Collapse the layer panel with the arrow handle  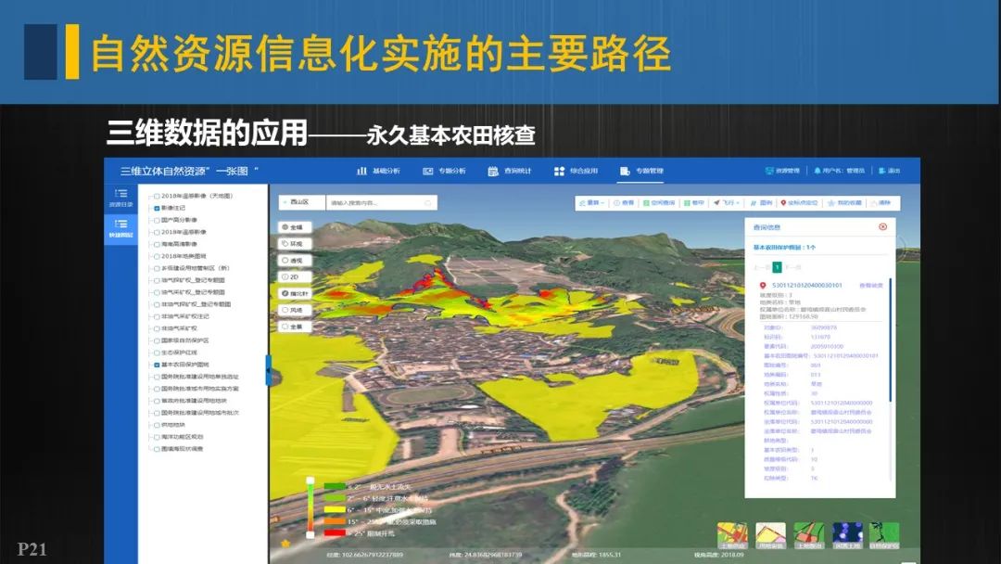(x=268, y=370)
